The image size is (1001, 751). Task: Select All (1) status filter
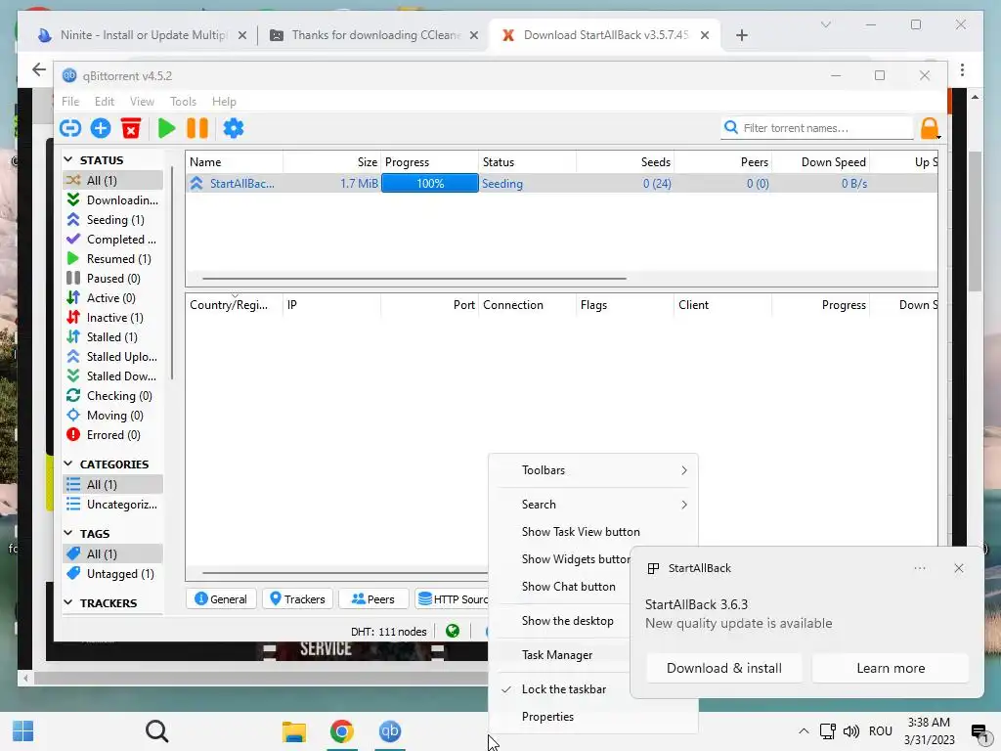tap(113, 180)
